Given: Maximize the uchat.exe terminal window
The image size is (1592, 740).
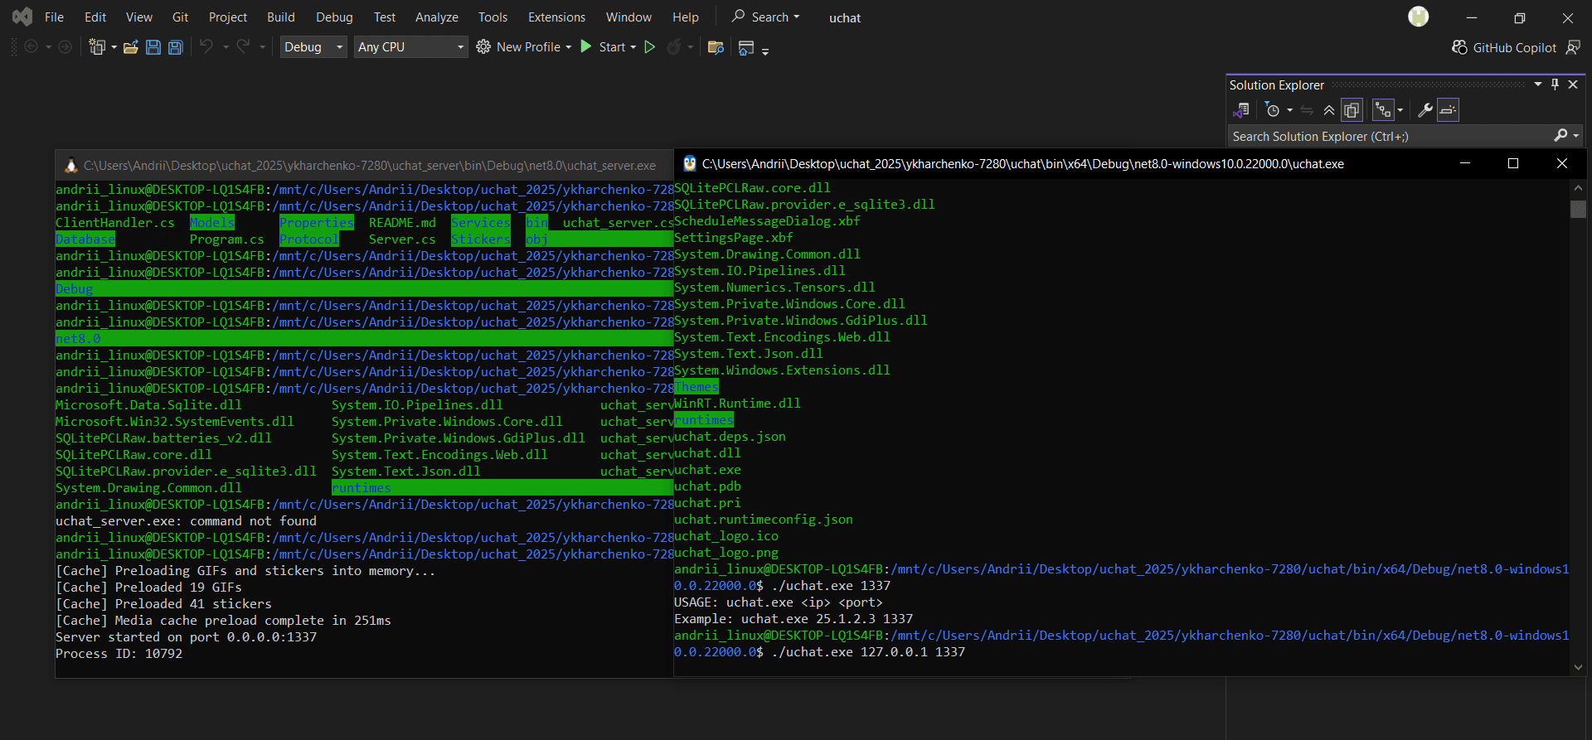Looking at the screenshot, I should point(1513,164).
